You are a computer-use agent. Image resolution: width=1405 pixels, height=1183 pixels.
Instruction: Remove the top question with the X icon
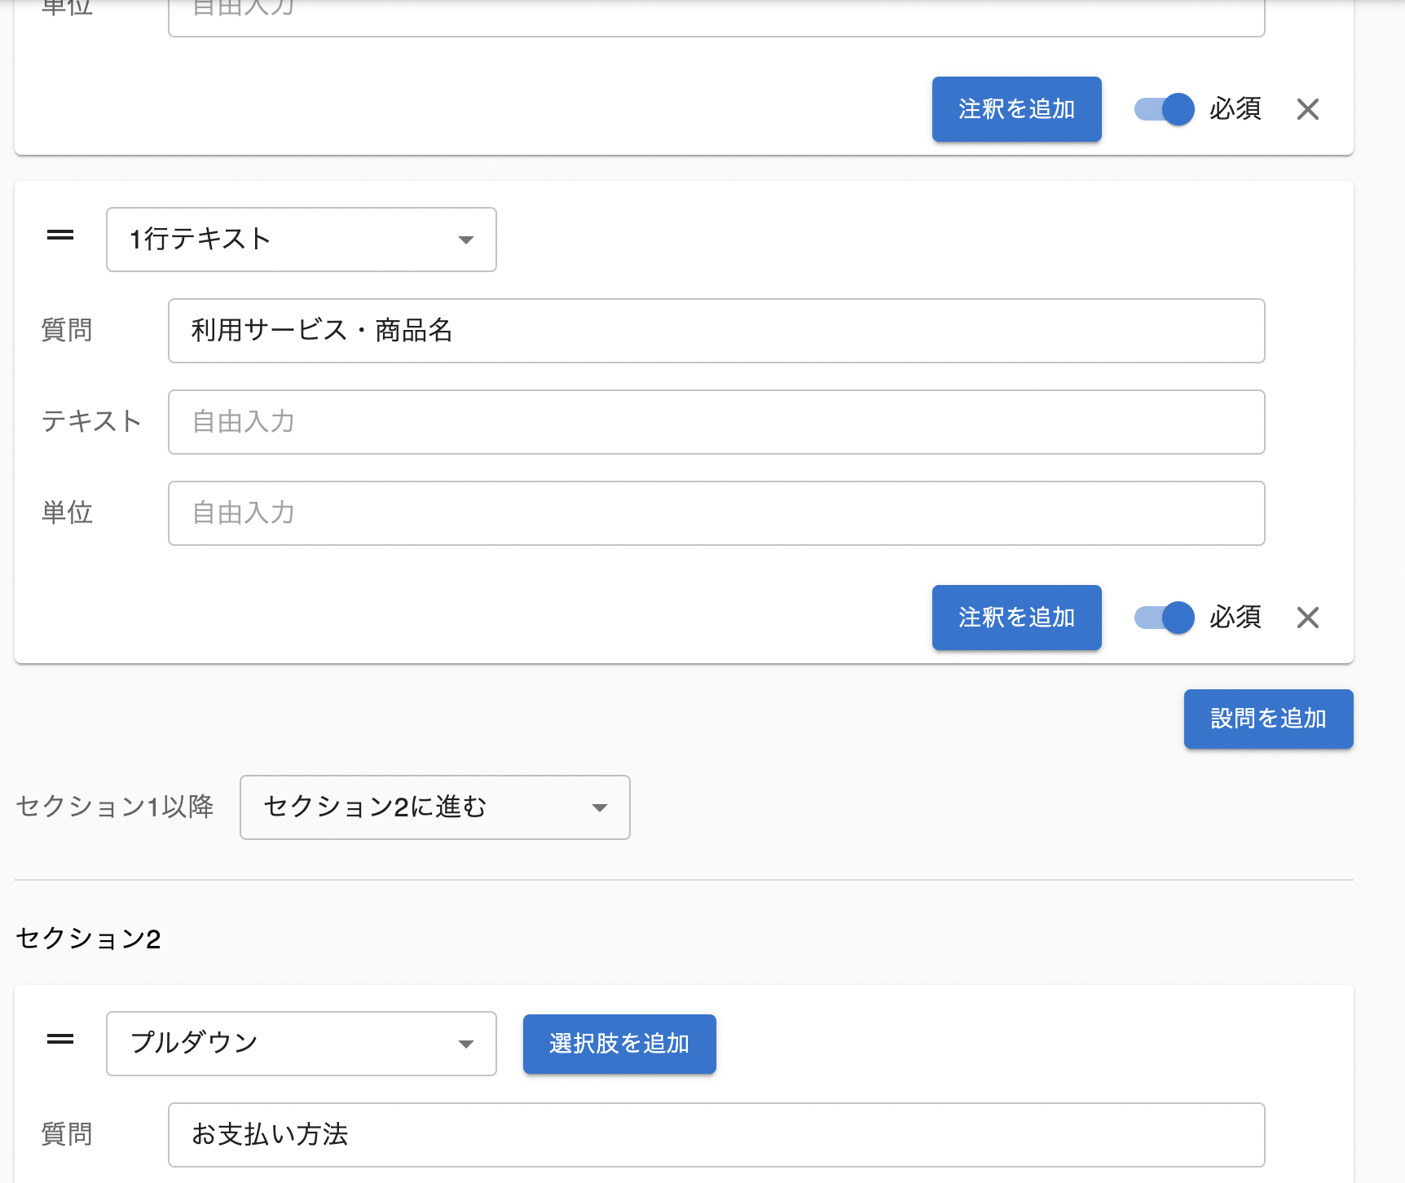(x=1308, y=108)
